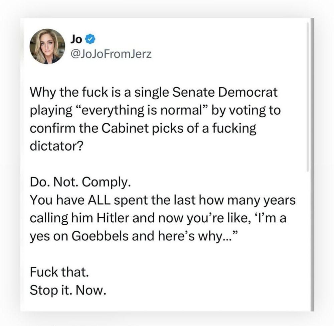Click the line 'Do. Not. Comply.'
Screen dimensions: 334x326
pyautogui.click(x=78, y=183)
